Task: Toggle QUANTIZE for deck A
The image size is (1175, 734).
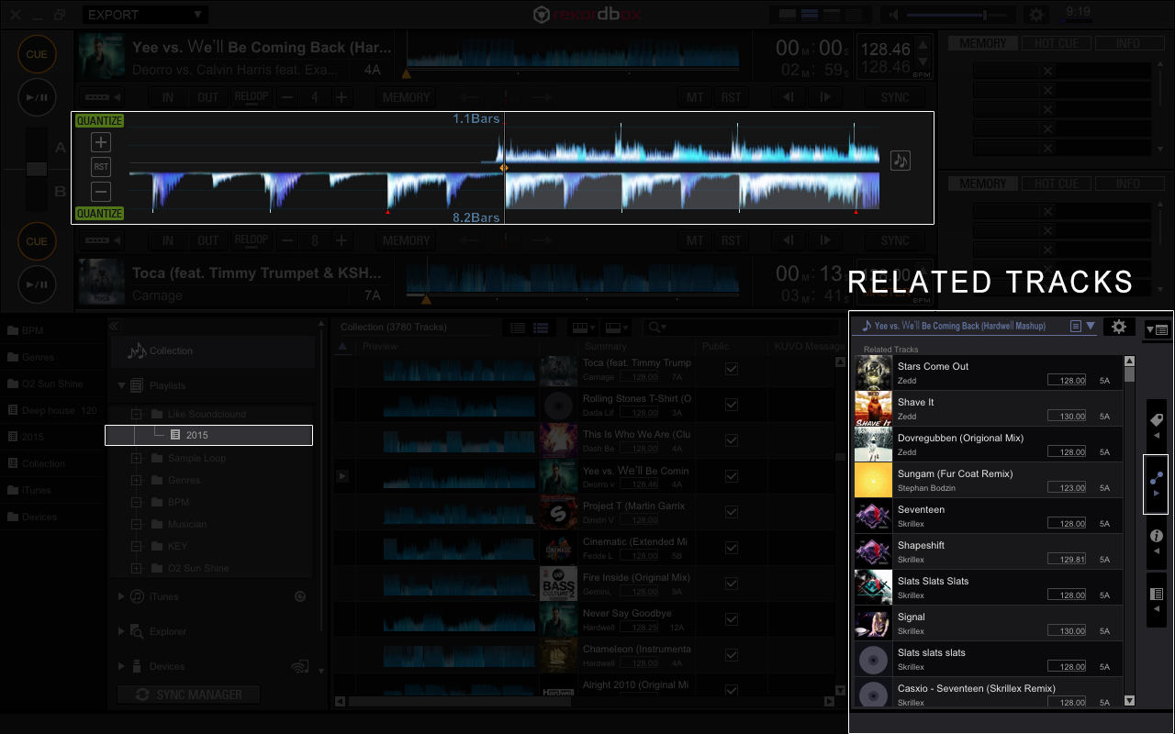Action: [x=99, y=120]
